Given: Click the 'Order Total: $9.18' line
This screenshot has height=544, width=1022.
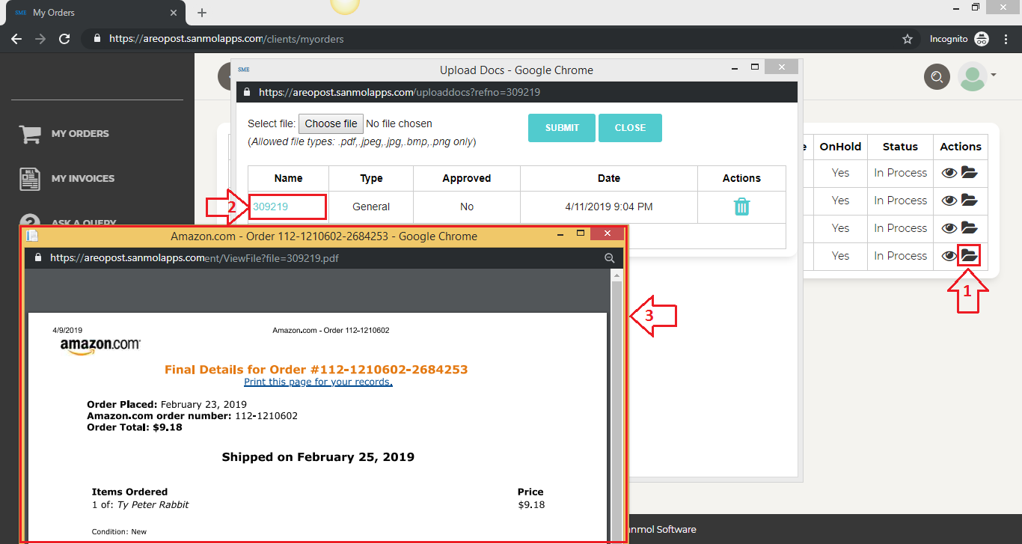Looking at the screenshot, I should 135,428.
